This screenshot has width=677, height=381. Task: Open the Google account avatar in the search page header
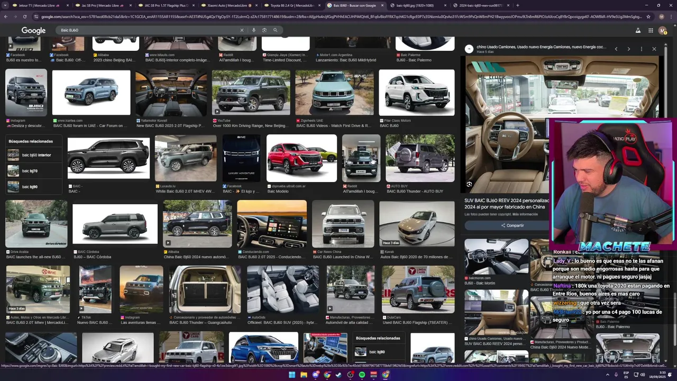click(663, 31)
